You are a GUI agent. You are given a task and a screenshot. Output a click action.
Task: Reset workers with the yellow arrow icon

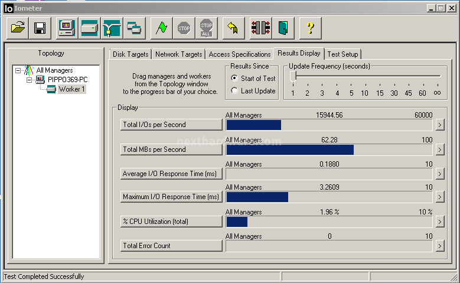click(233, 28)
